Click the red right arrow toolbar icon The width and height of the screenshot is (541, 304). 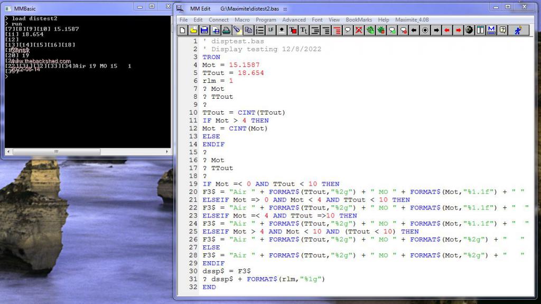coord(458,30)
